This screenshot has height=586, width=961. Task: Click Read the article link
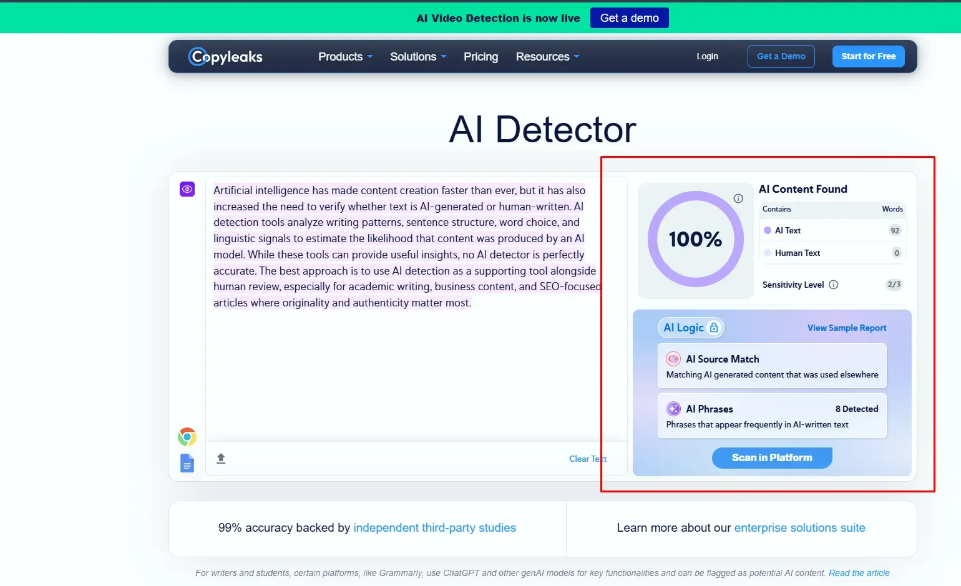click(x=859, y=573)
